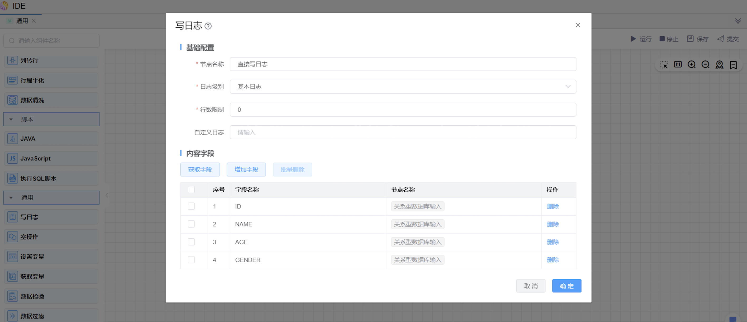
Task: Collapse the 通用 component group
Action: [11, 198]
